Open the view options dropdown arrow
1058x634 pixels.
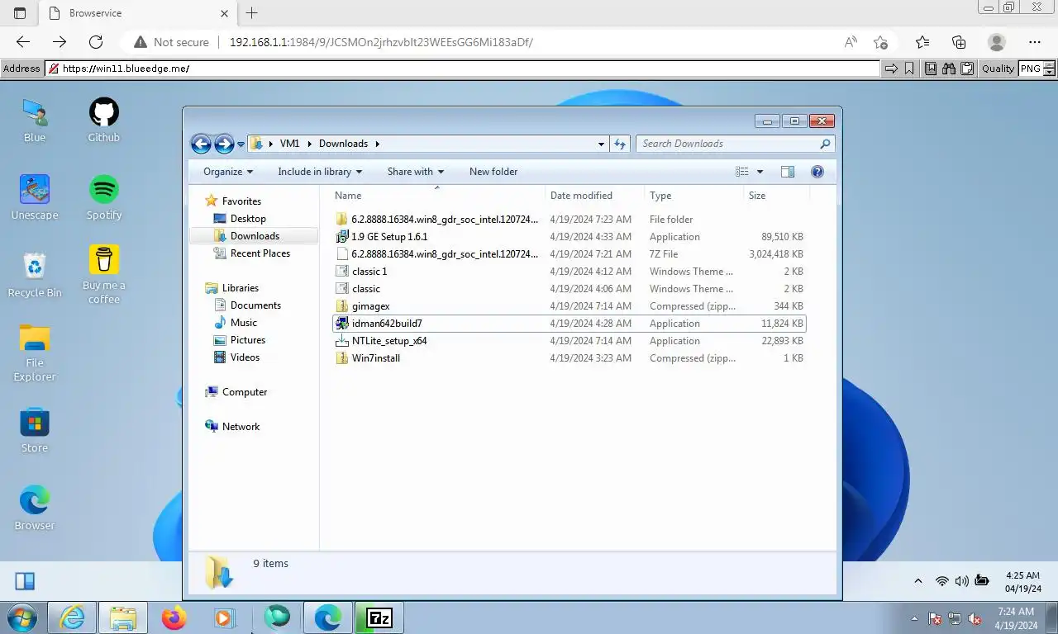[x=760, y=172]
